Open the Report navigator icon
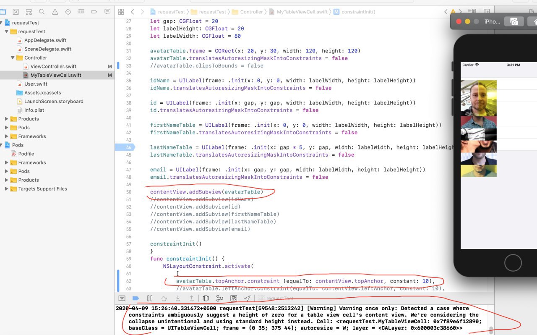Screen dimensions: 537x335 [x=107, y=12]
